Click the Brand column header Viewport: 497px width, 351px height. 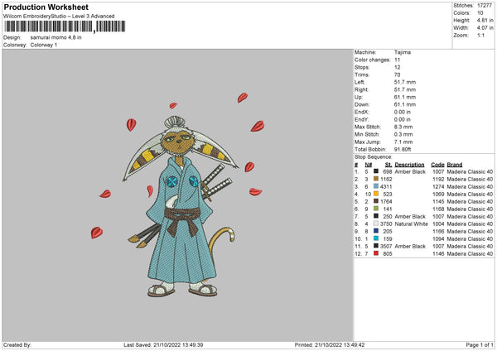pyautogui.click(x=455, y=165)
